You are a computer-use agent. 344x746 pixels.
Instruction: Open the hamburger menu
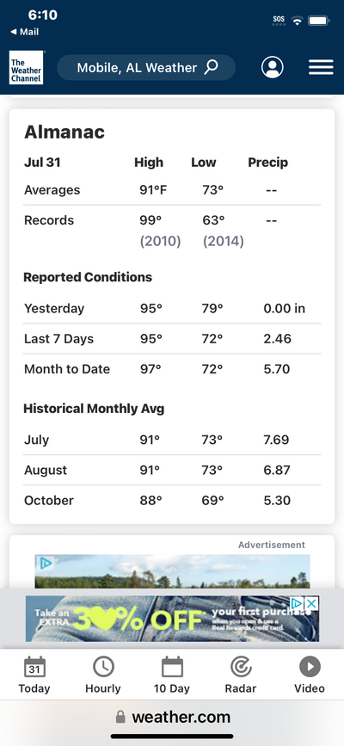tap(321, 68)
